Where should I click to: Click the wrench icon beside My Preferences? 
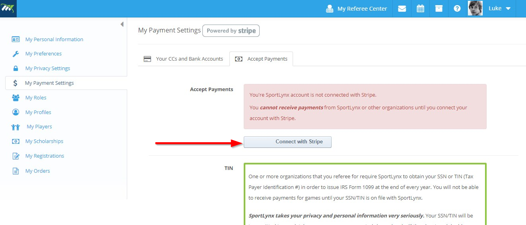click(16, 54)
